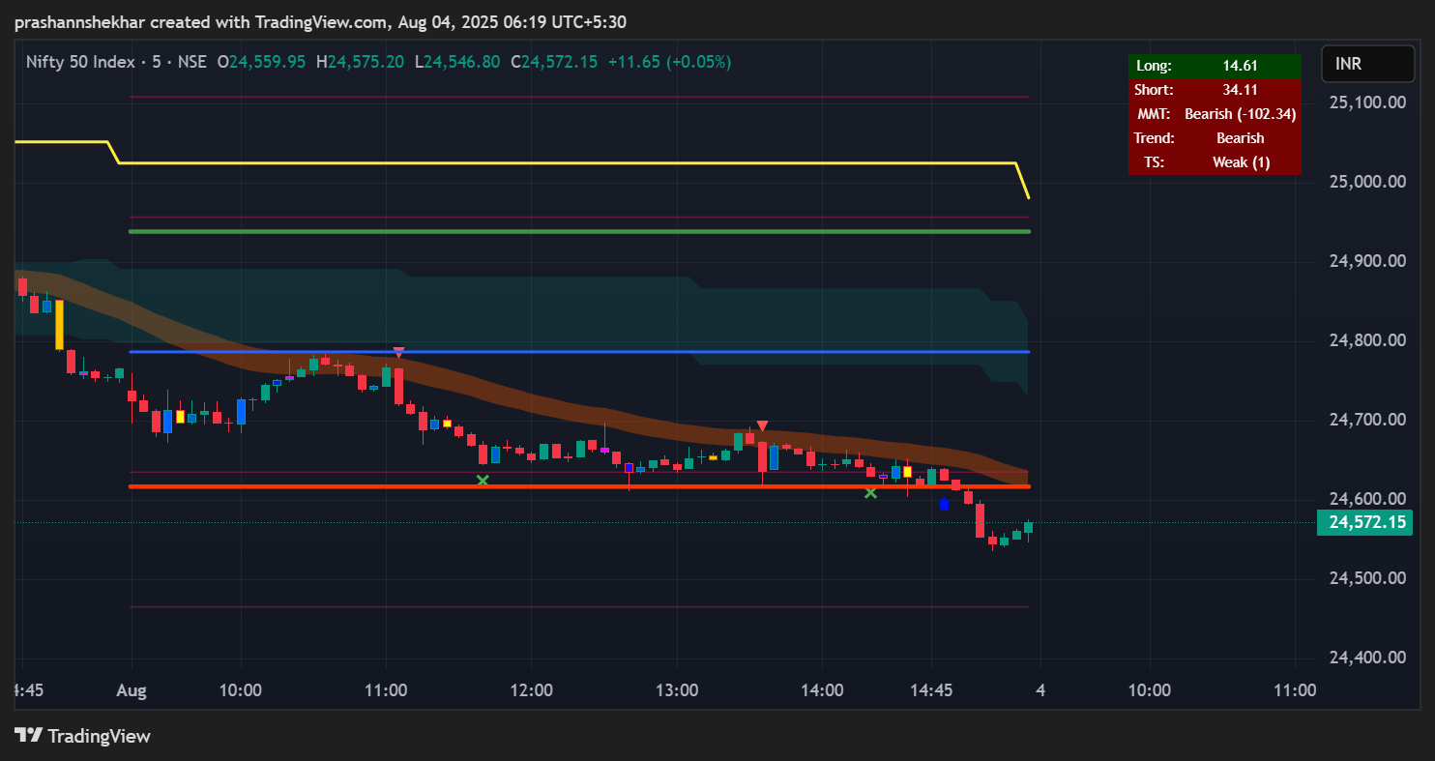Click the green X marker near 14:15
The width and height of the screenshot is (1435, 761).
tap(870, 493)
